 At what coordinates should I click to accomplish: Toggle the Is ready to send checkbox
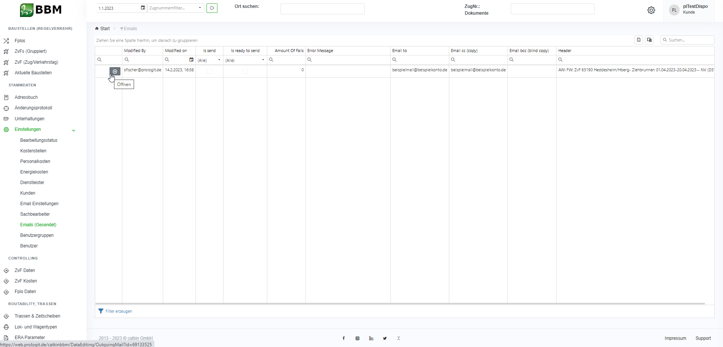[245, 71]
